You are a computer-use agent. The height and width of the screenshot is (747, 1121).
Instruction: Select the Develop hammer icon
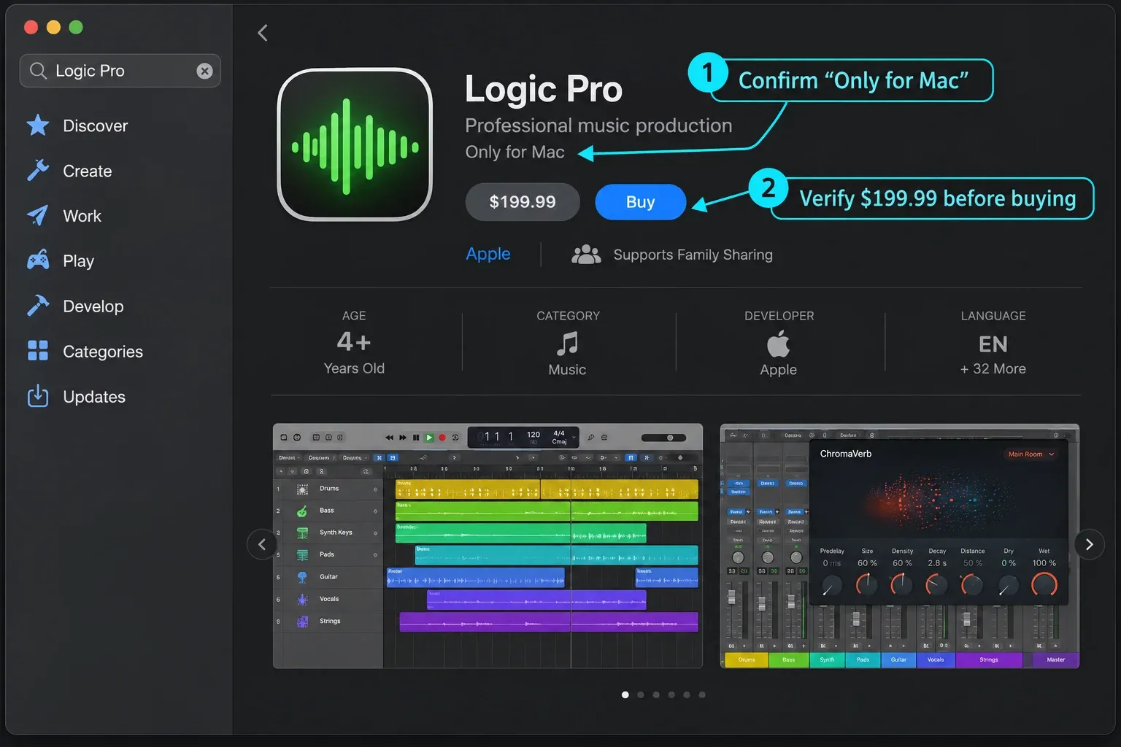(38, 306)
